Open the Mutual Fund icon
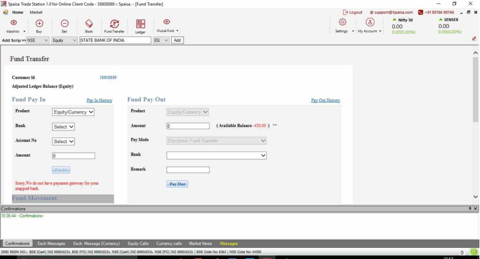This screenshot has width=480, height=259. 166,22
